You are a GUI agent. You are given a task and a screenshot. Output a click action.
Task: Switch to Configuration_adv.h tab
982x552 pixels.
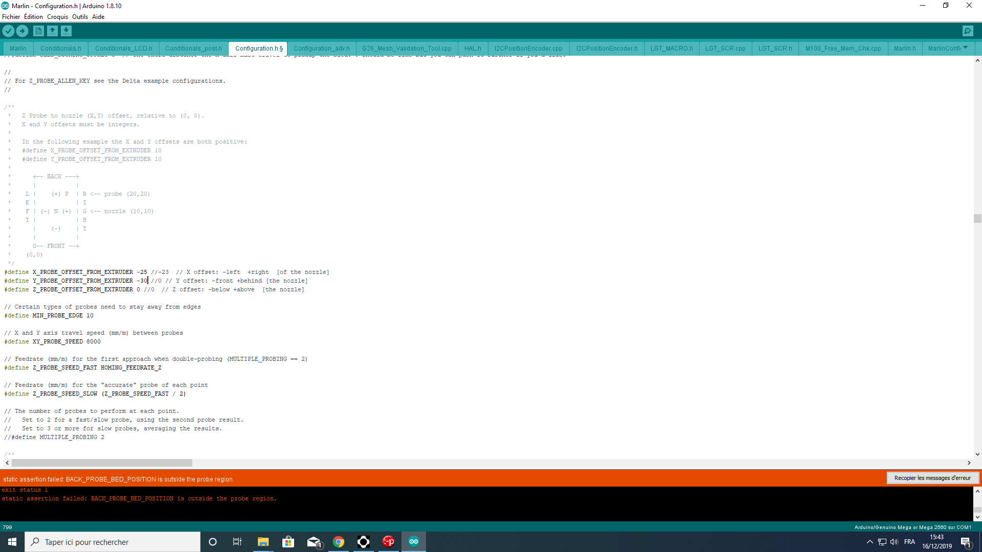(x=321, y=49)
